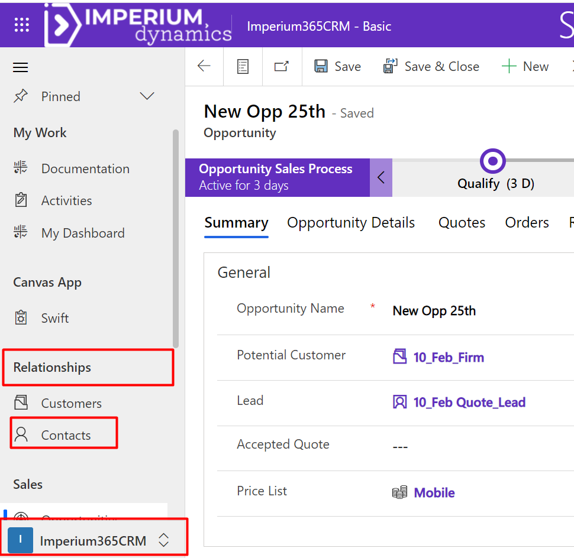
Task: Click the open record set icon
Action: [x=243, y=66]
